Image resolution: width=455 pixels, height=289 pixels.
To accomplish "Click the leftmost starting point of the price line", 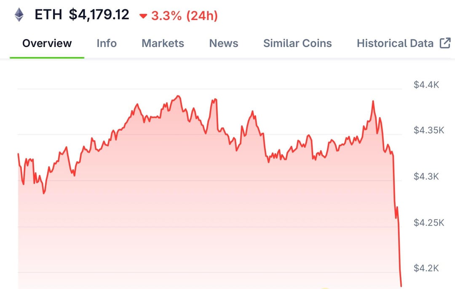I will [x=18, y=154].
